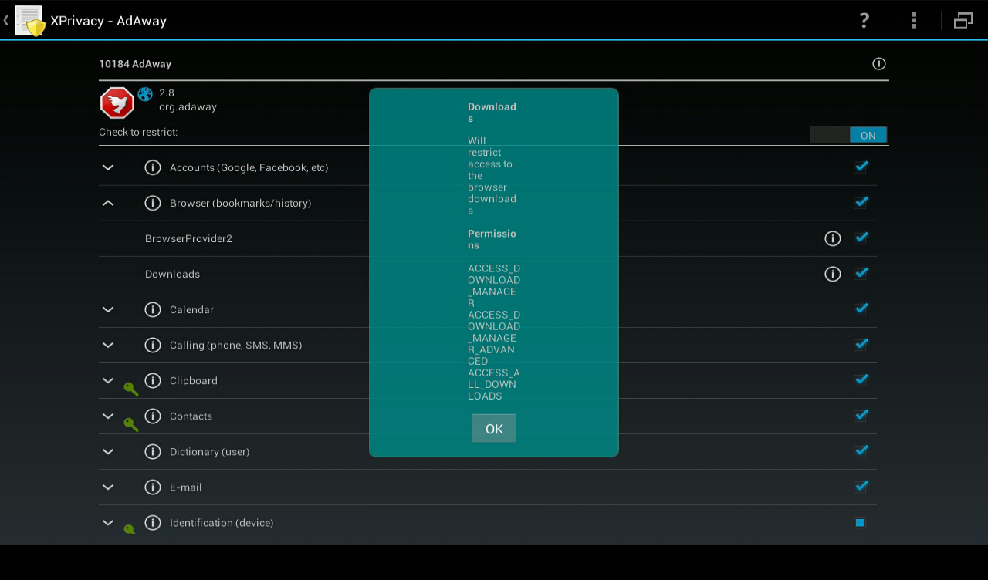The width and height of the screenshot is (988, 580).
Task: Collapse the Browser category chevron
Action: tap(108, 203)
